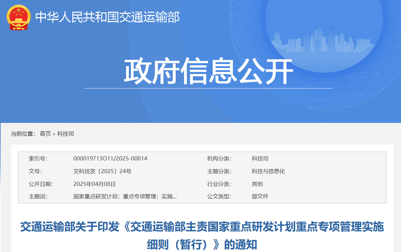The image size is (401, 252).
Task: Click 其他 industry classification value
Action: point(257,184)
